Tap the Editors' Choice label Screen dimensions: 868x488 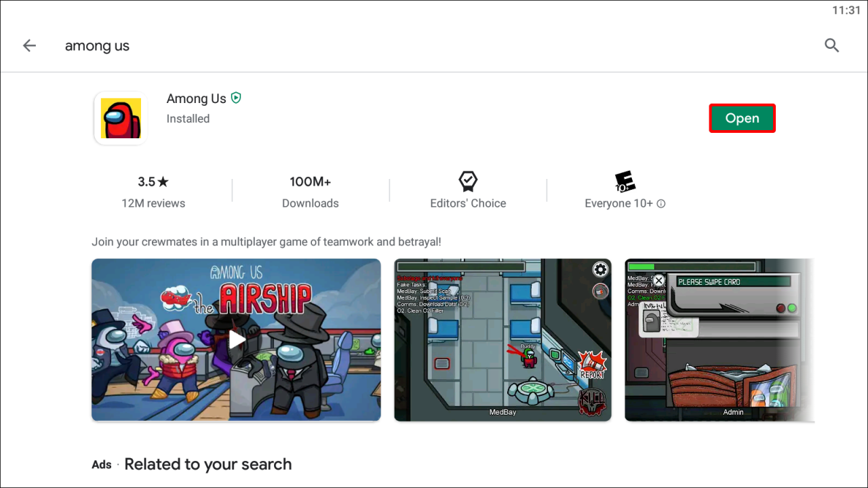coord(468,203)
